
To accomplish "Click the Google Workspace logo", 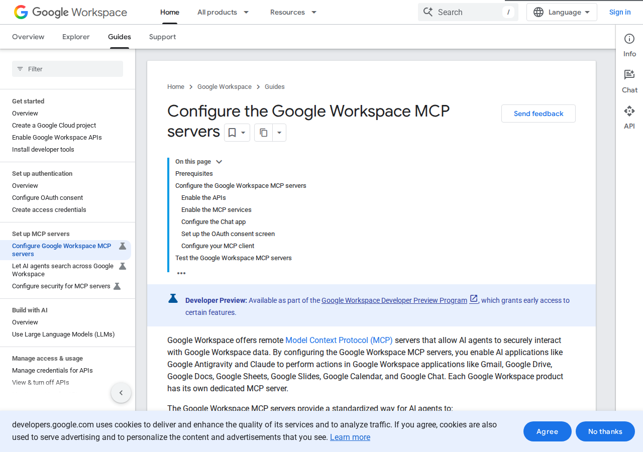I will [70, 12].
